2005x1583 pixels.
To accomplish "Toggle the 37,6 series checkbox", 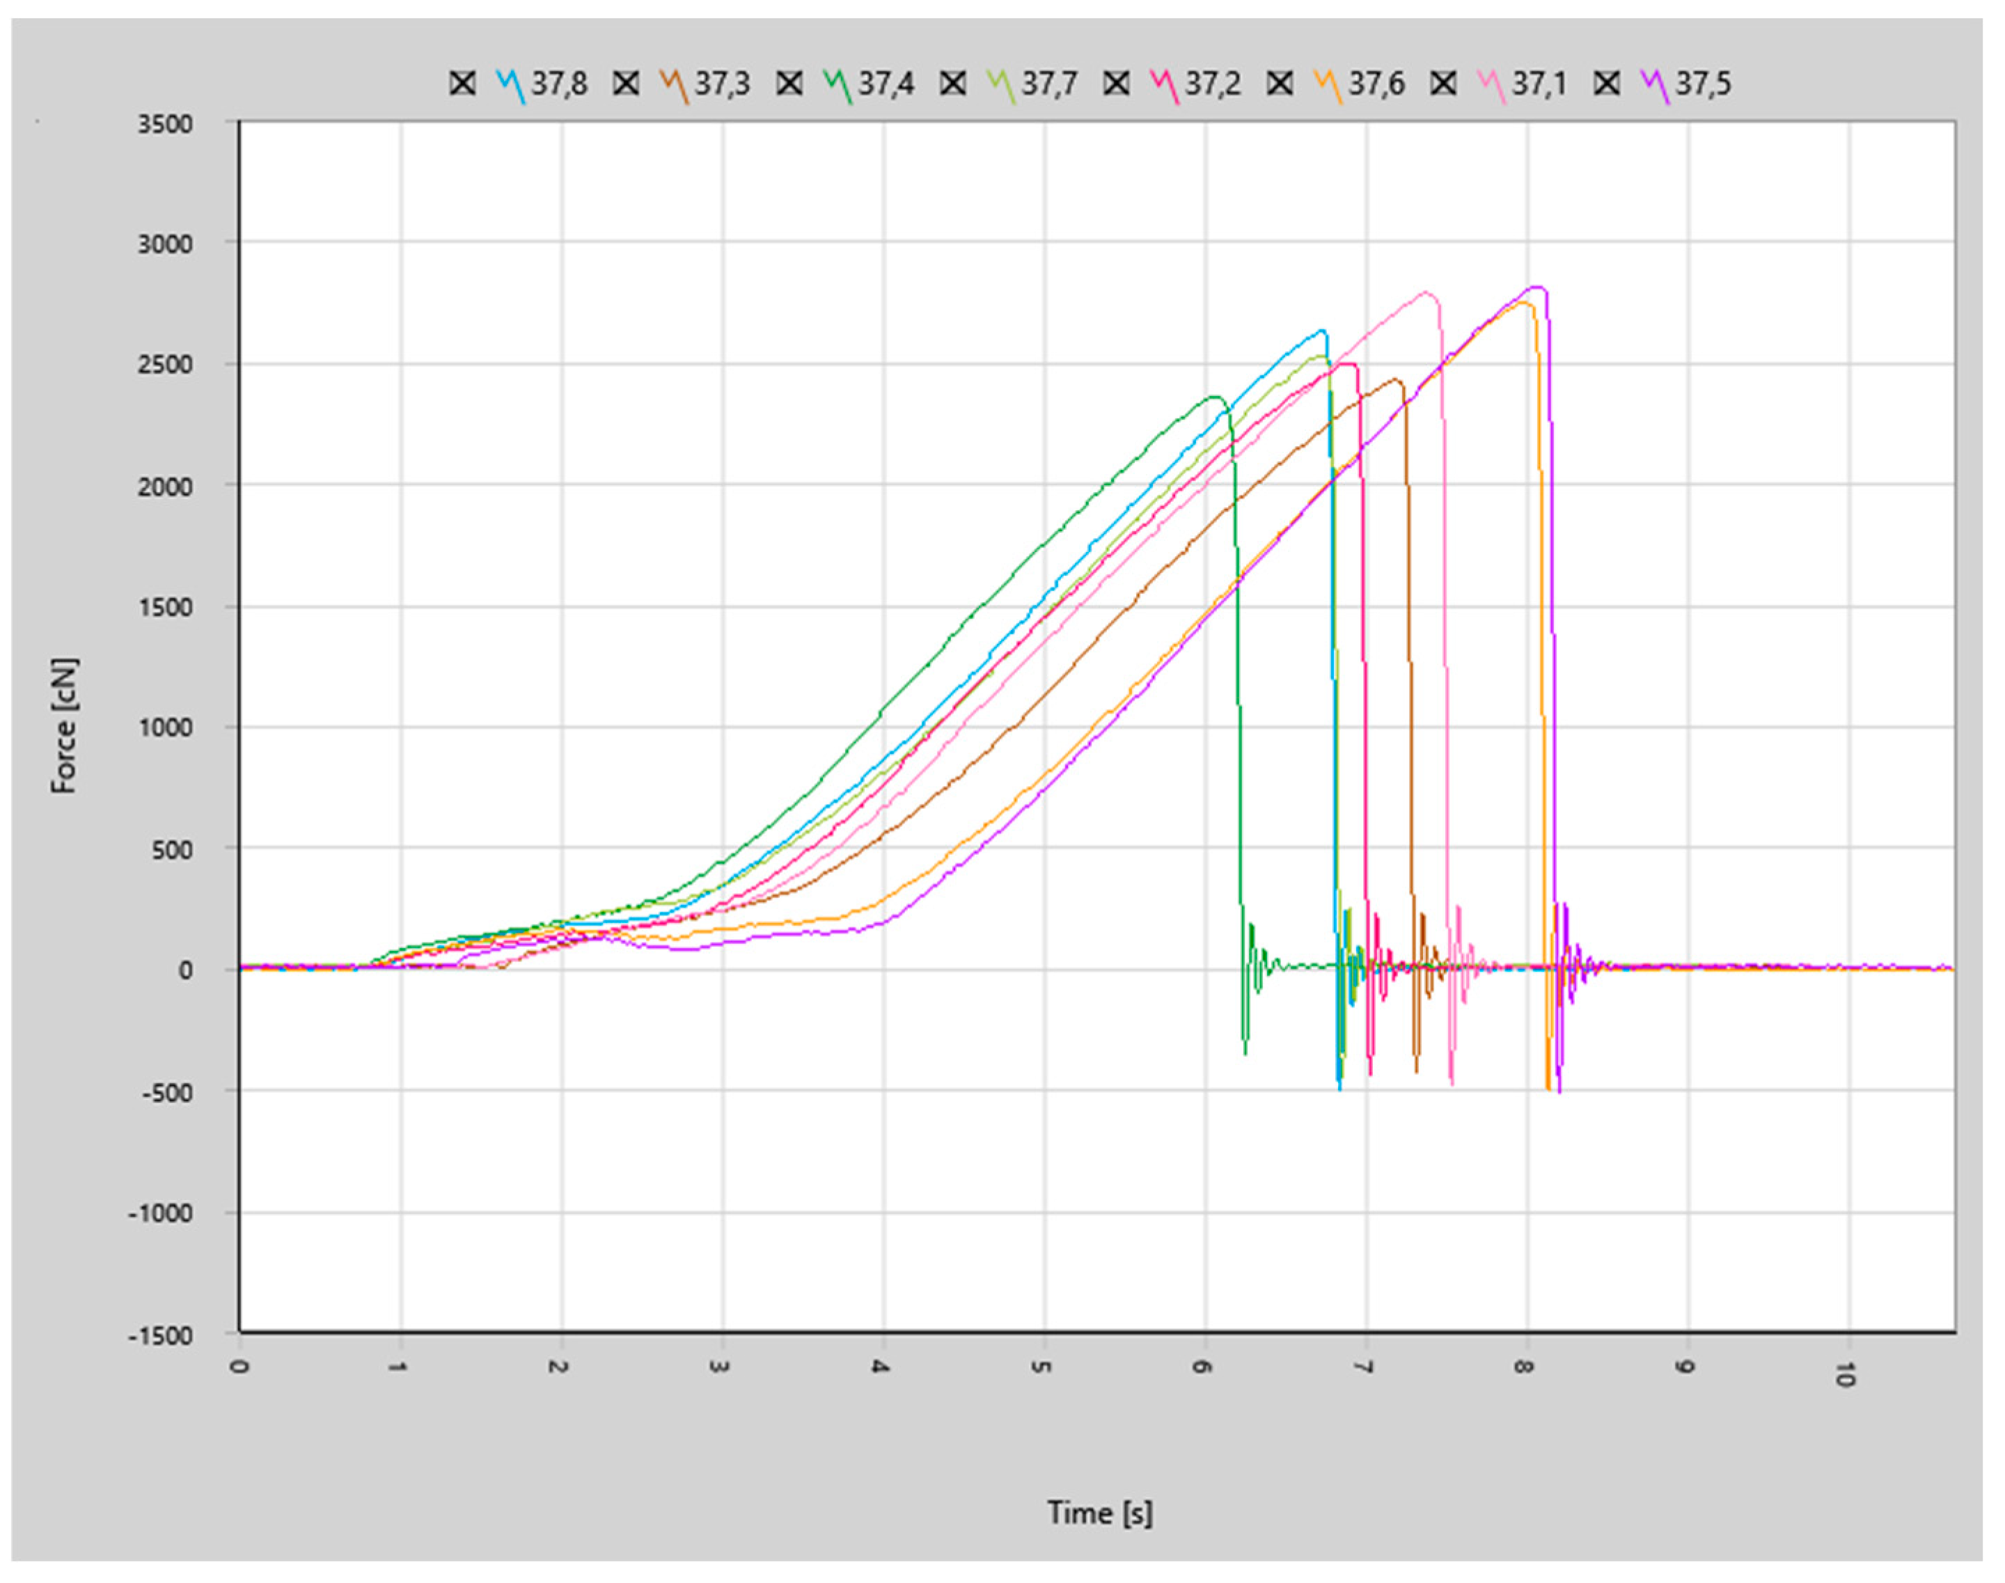I will (x=1279, y=84).
